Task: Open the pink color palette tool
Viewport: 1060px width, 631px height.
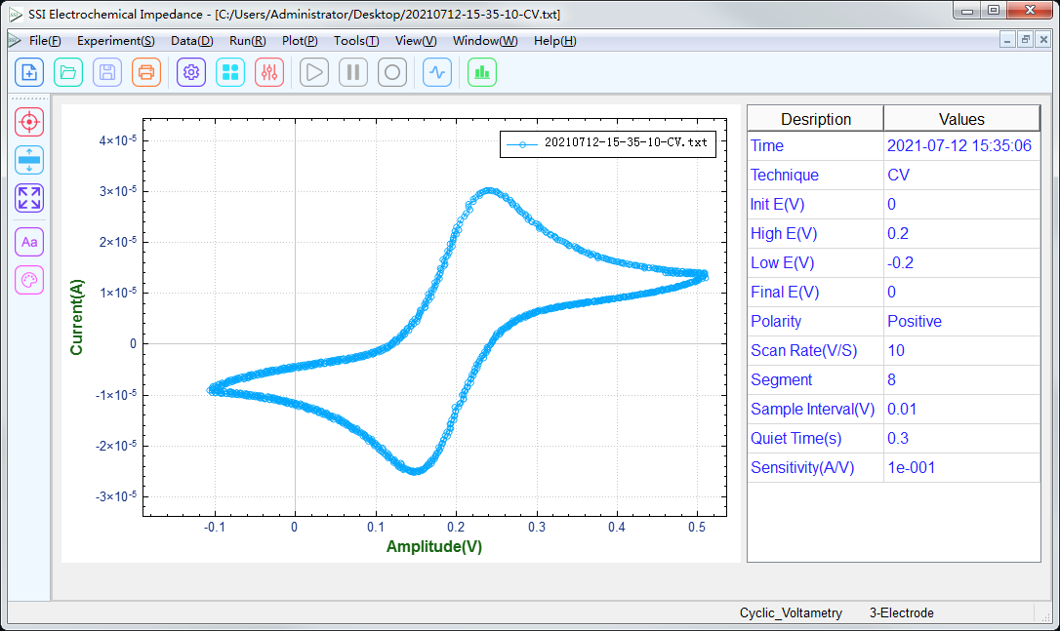Action: pyautogui.click(x=29, y=280)
